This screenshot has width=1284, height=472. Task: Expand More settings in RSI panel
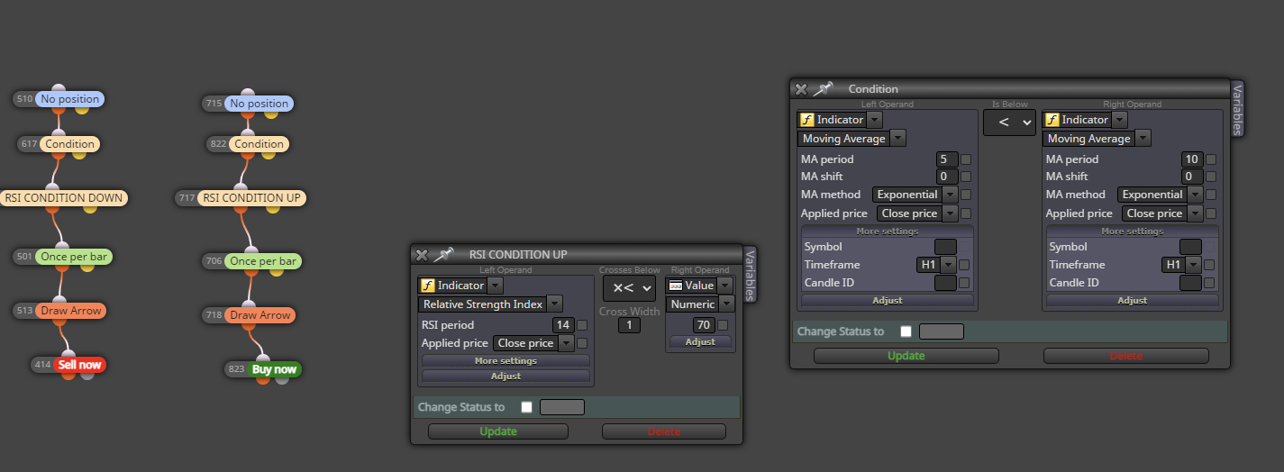505,361
